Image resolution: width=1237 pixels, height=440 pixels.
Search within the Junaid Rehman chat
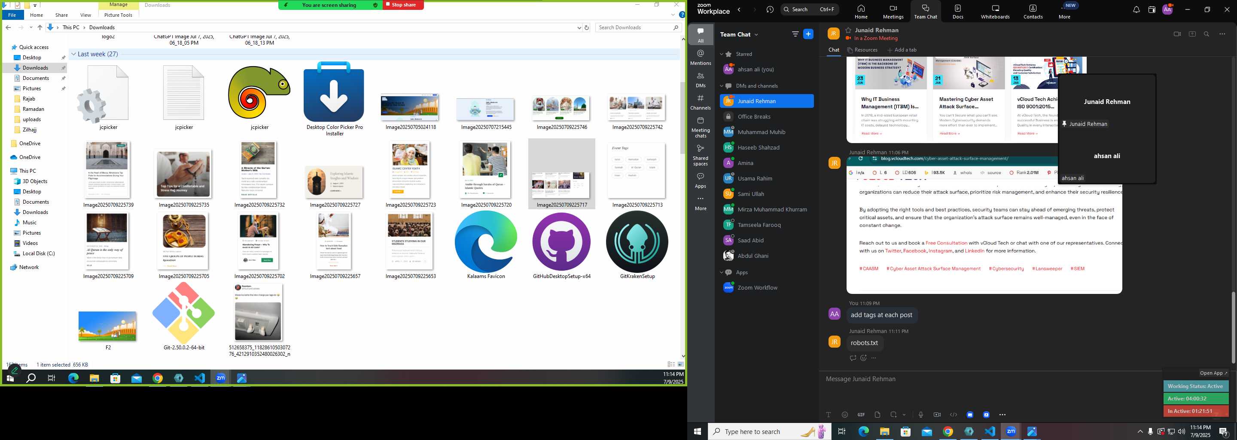[x=1207, y=34]
